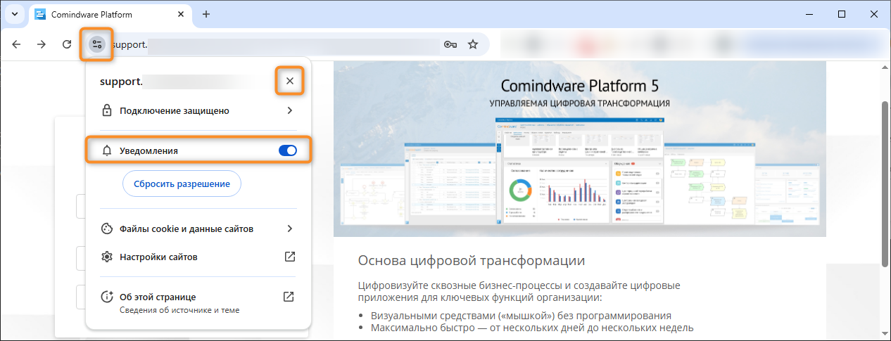This screenshot has width=891, height=341.
Task: Minimize the browser window
Action: (x=809, y=14)
